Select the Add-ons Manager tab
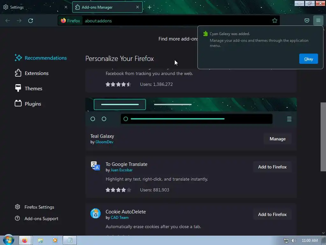The height and width of the screenshot is (245, 326). point(107,7)
